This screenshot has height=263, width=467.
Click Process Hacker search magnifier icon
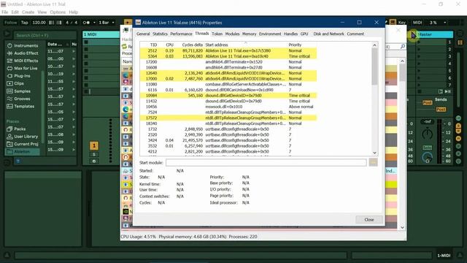click(403, 47)
